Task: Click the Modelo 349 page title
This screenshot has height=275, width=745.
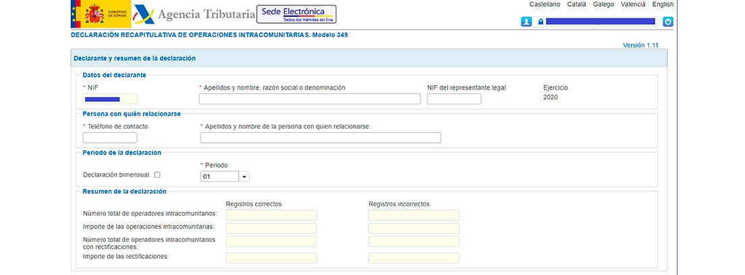Action: (209, 34)
